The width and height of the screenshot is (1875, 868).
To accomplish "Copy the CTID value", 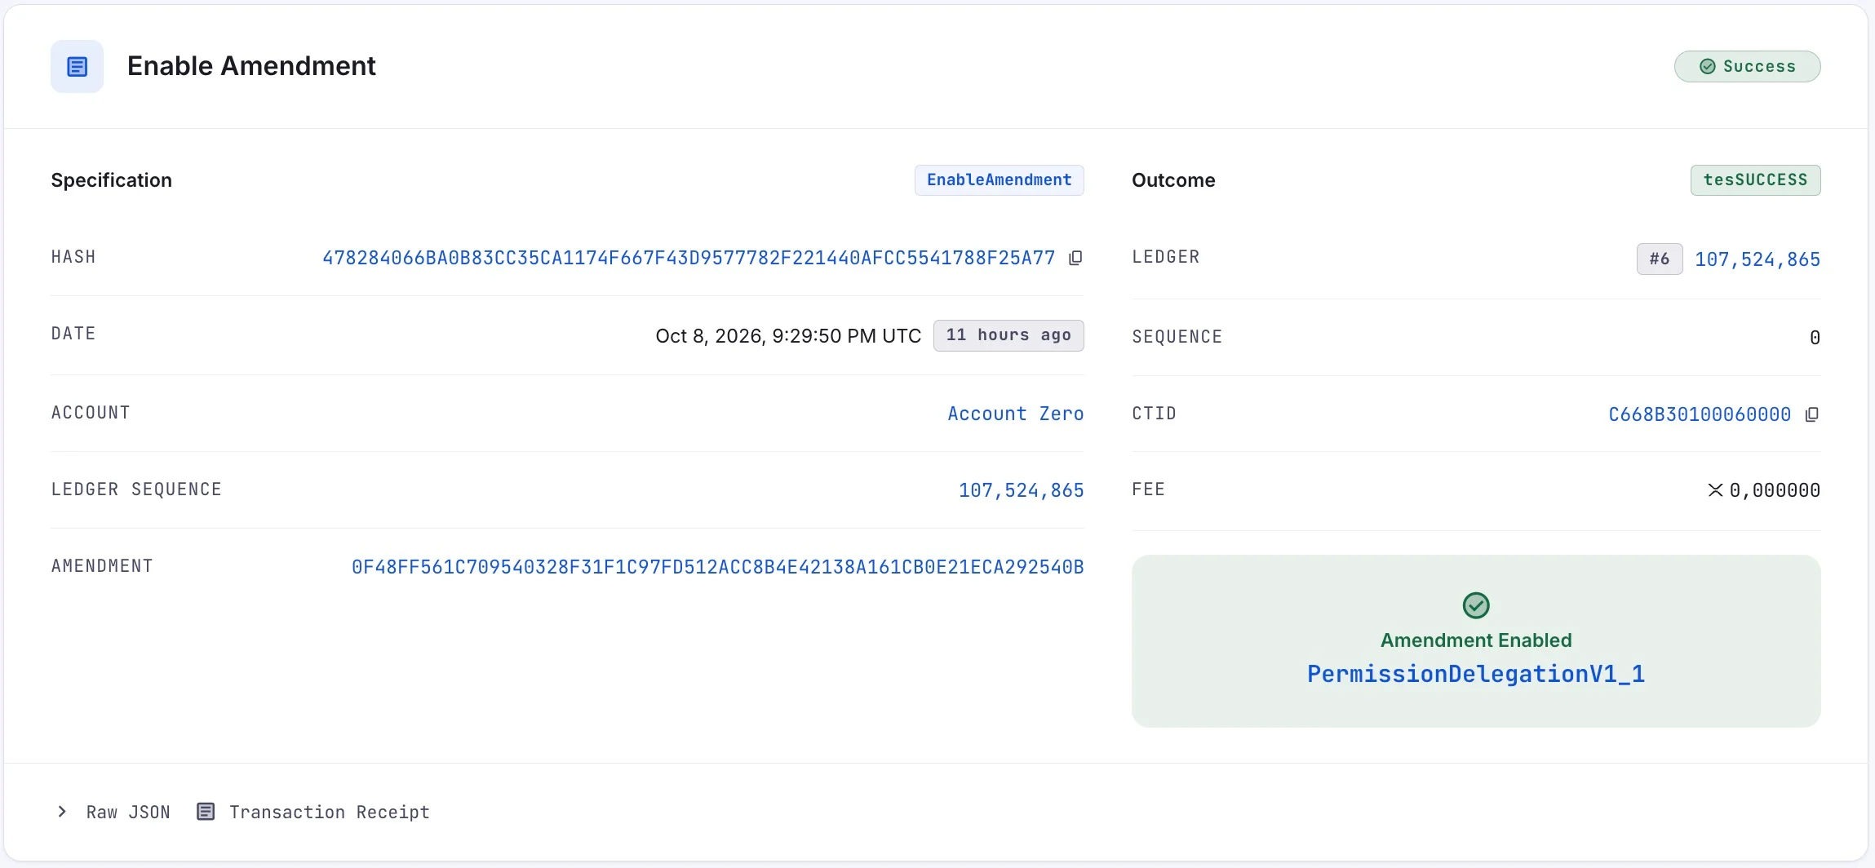I will coord(1812,414).
